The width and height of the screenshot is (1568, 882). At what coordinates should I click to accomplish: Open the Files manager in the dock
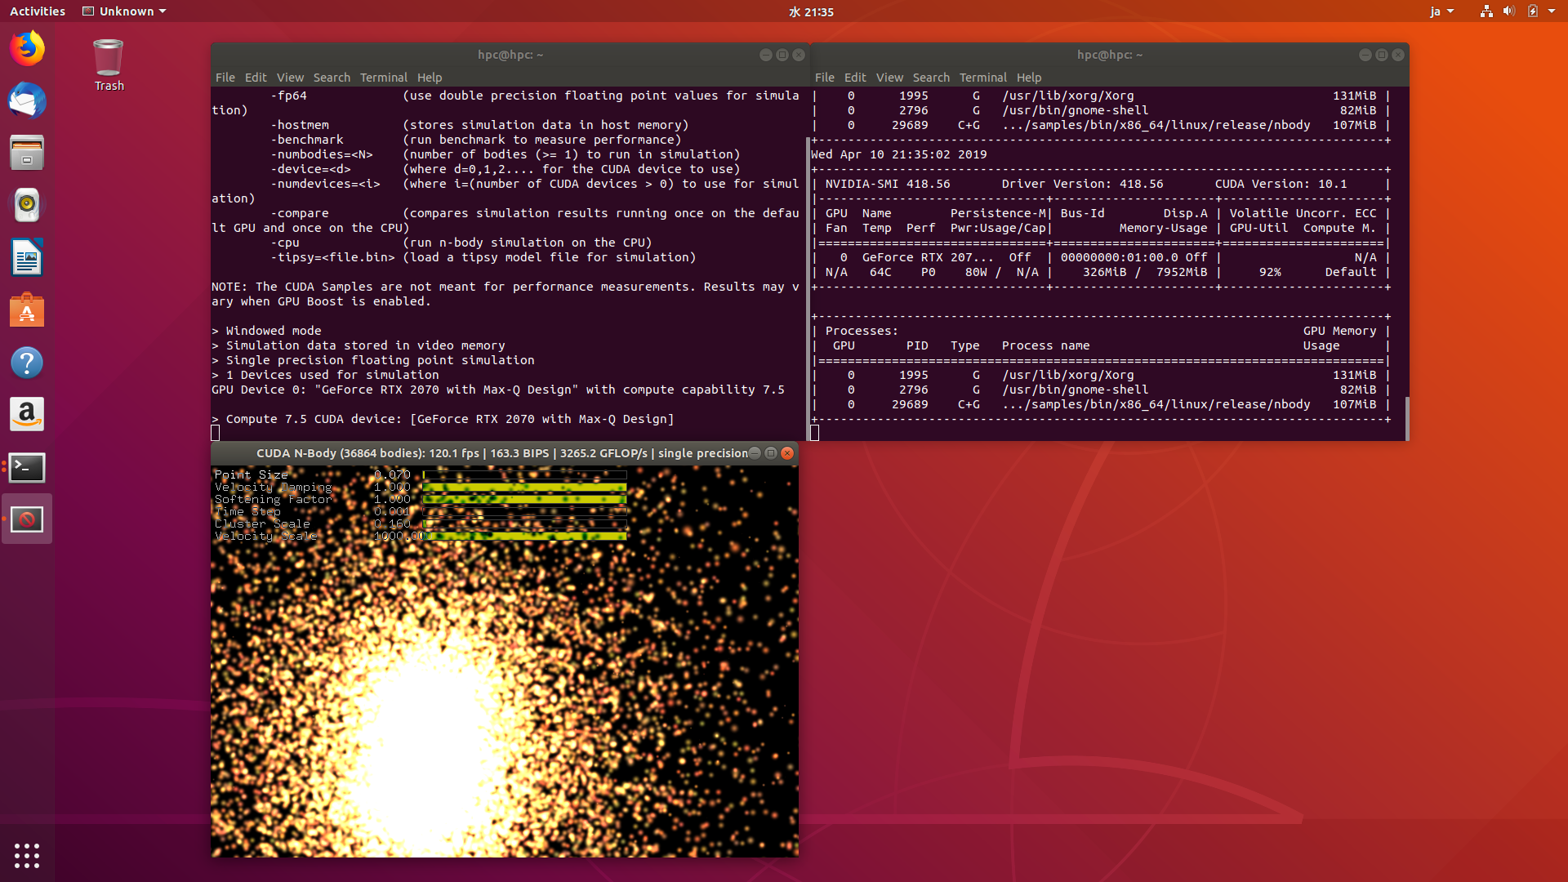(x=27, y=153)
